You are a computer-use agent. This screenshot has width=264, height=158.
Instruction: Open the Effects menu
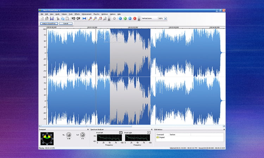point(77,14)
